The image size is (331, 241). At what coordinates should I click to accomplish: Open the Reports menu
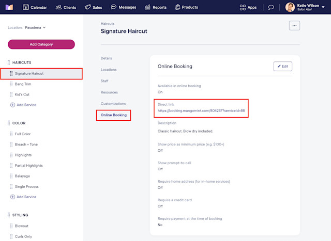(x=156, y=7)
